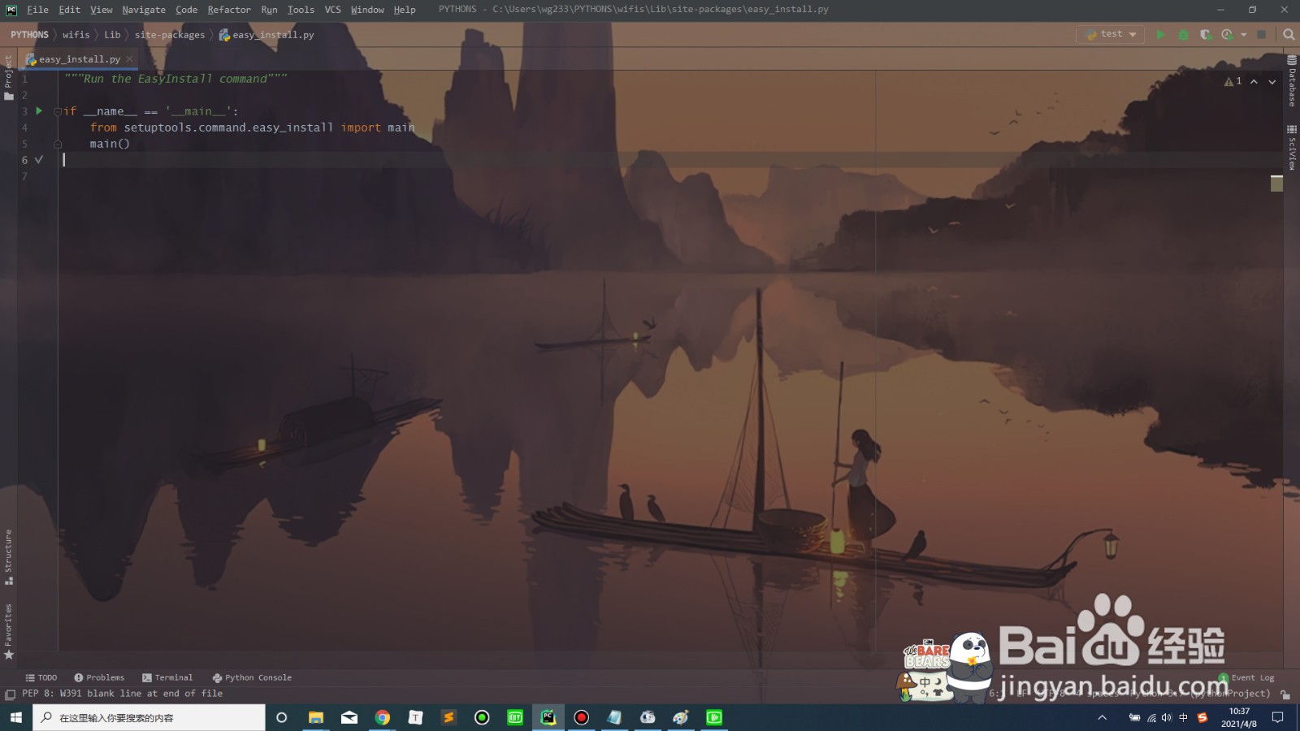The height and width of the screenshot is (731, 1300).
Task: Profile the test configuration
Action: click(1227, 34)
